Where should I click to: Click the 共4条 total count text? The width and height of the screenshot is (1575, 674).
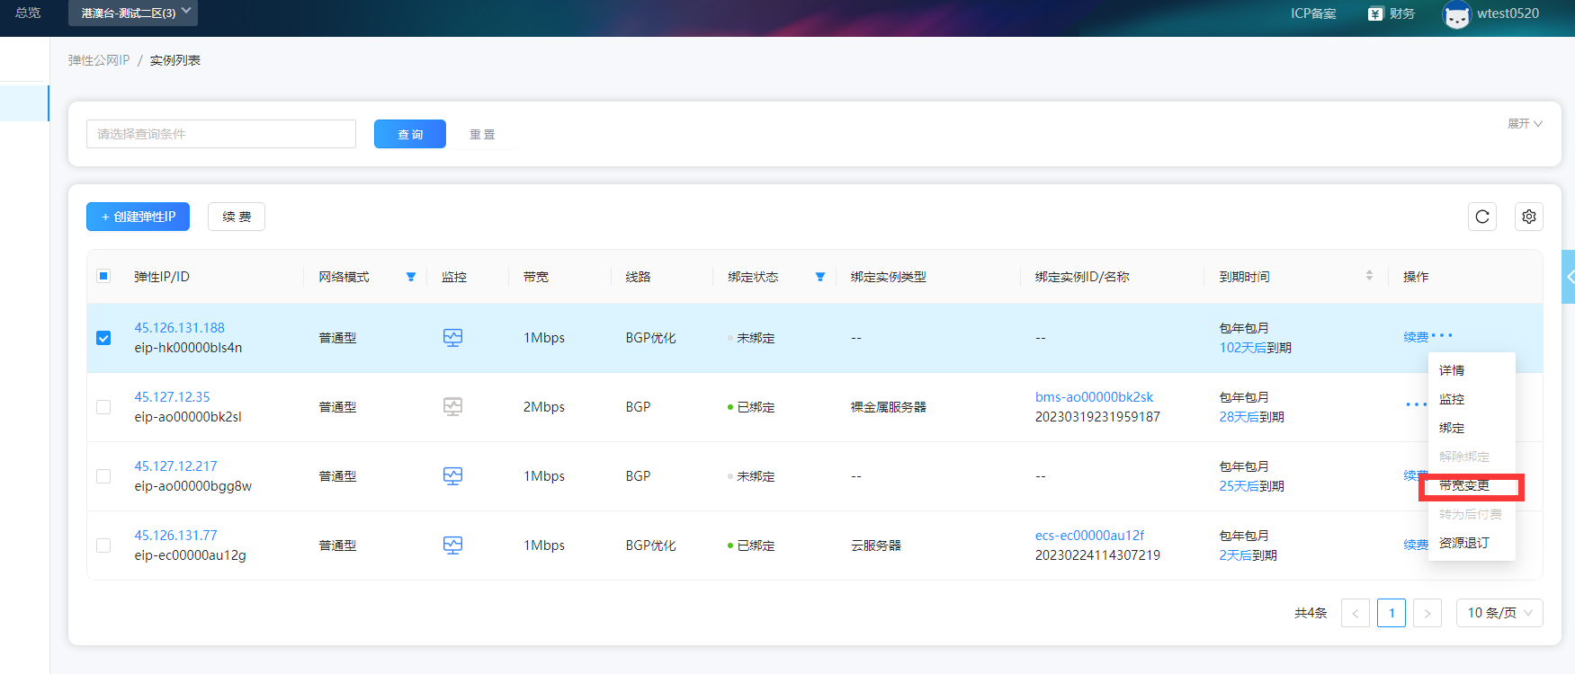click(1311, 613)
